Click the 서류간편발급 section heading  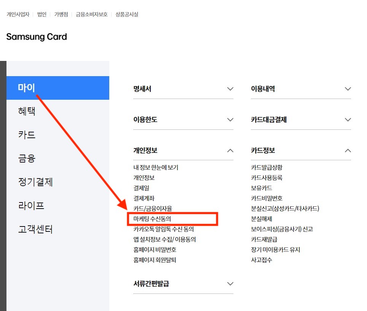point(151,284)
